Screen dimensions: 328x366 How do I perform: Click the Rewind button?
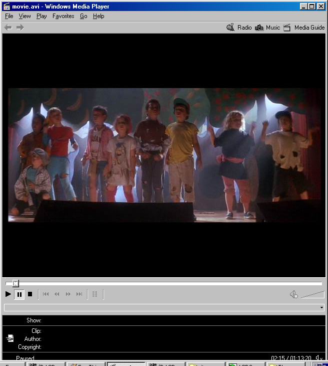click(57, 294)
